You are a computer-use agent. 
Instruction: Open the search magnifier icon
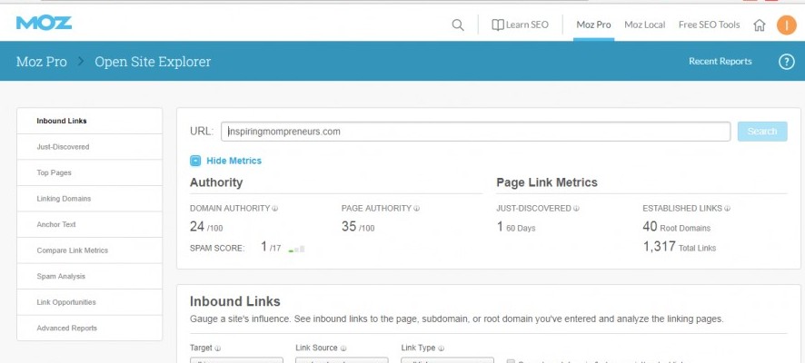tap(457, 25)
